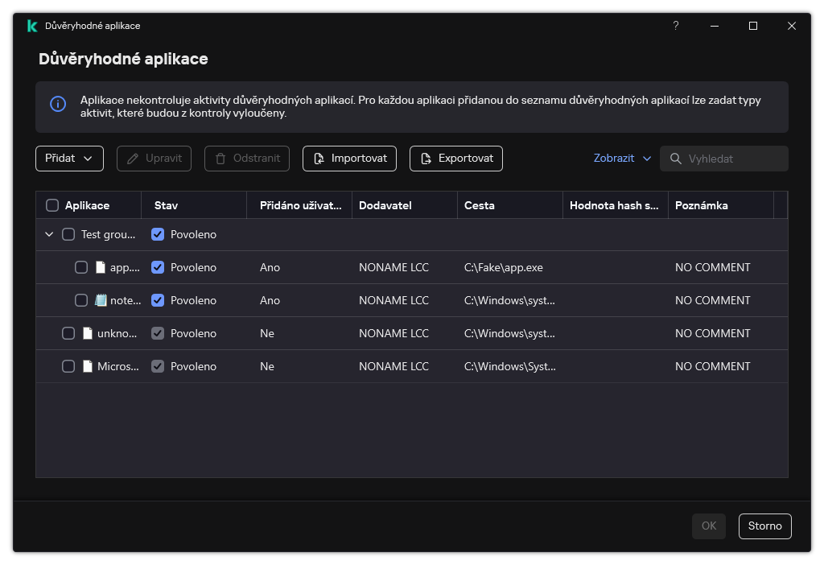Click the Microsoft application file icon
The image size is (824, 565).
click(88, 366)
